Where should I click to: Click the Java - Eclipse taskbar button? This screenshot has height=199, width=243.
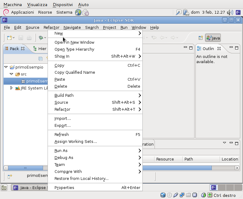pyautogui.click(x=29, y=188)
